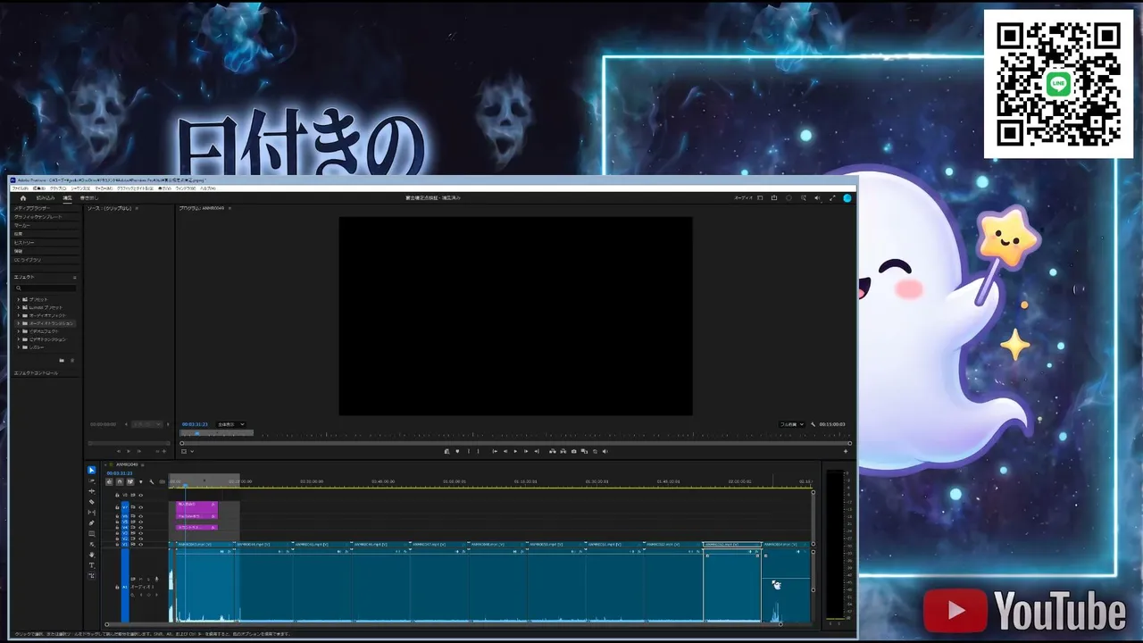Open the ウィンドウ menu
1143x643 pixels.
click(x=186, y=188)
